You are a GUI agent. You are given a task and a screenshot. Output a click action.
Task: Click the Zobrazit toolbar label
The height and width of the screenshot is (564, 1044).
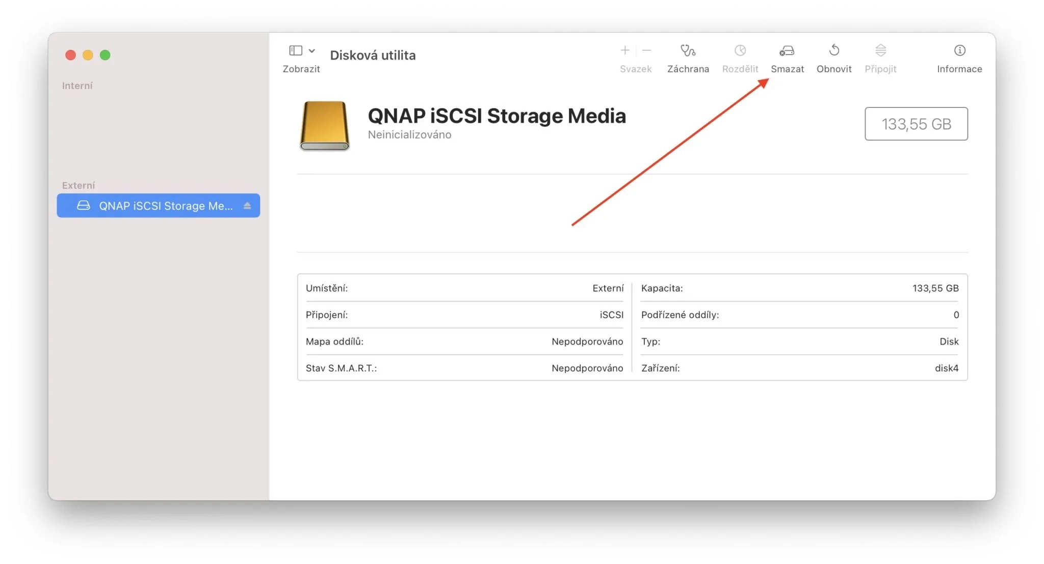301,69
